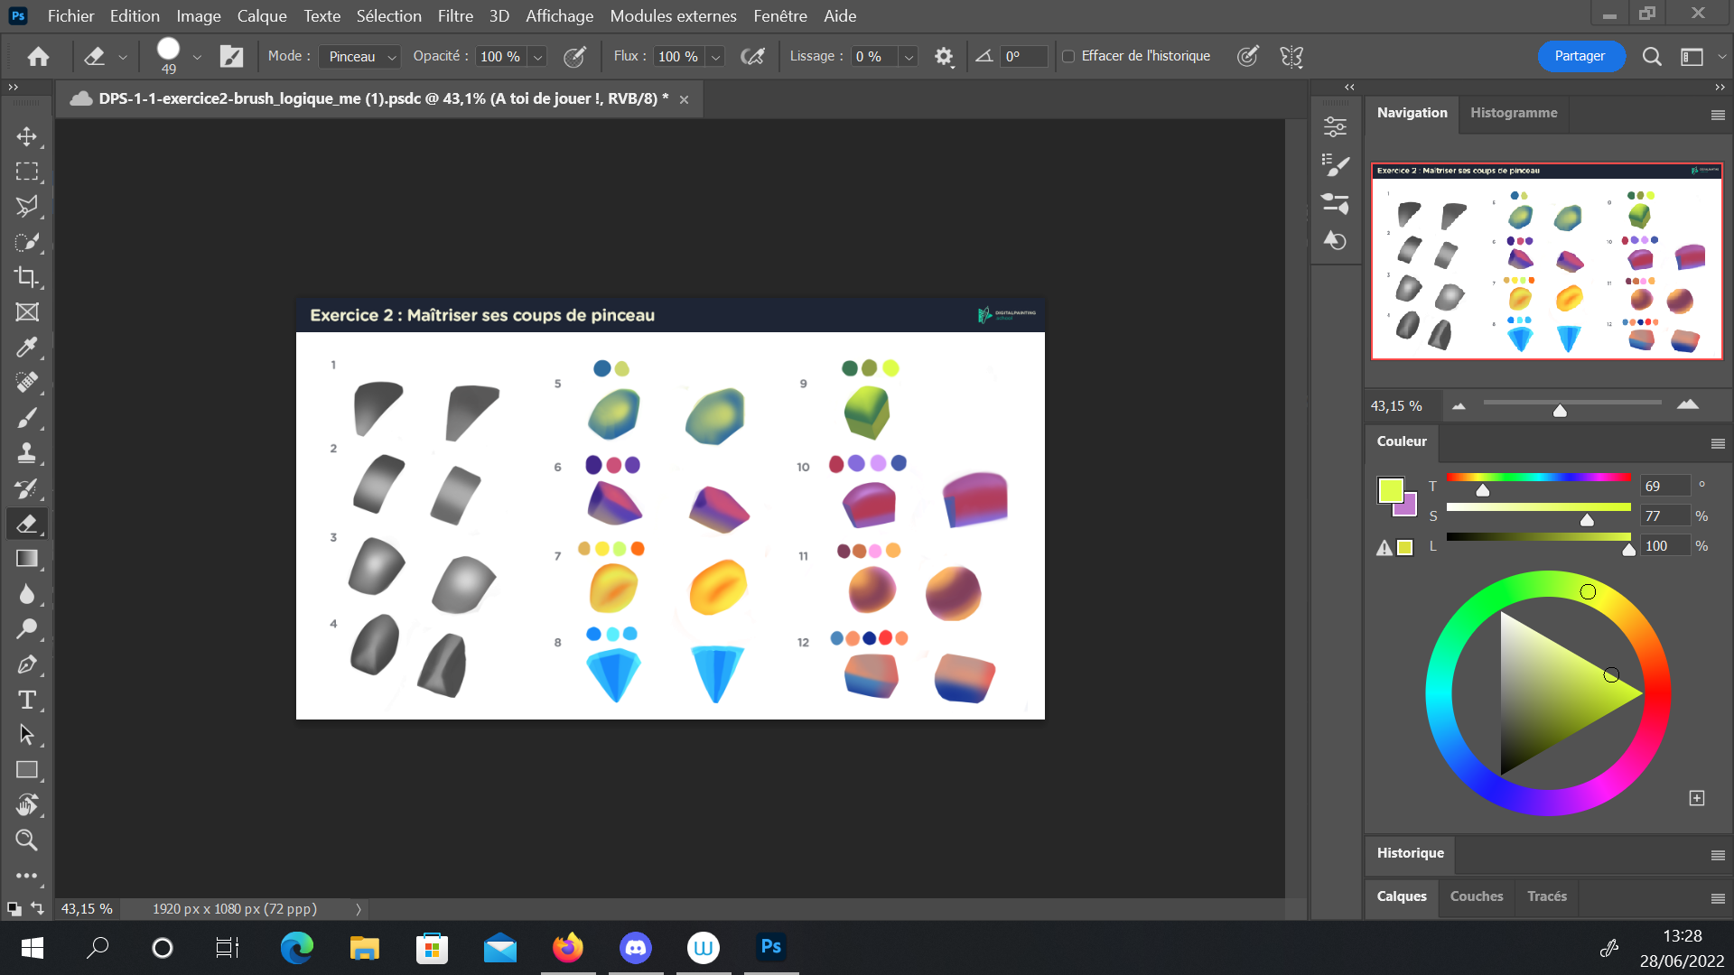Open Discord from the taskbar
This screenshot has height=975, width=1734.
coord(636,947)
